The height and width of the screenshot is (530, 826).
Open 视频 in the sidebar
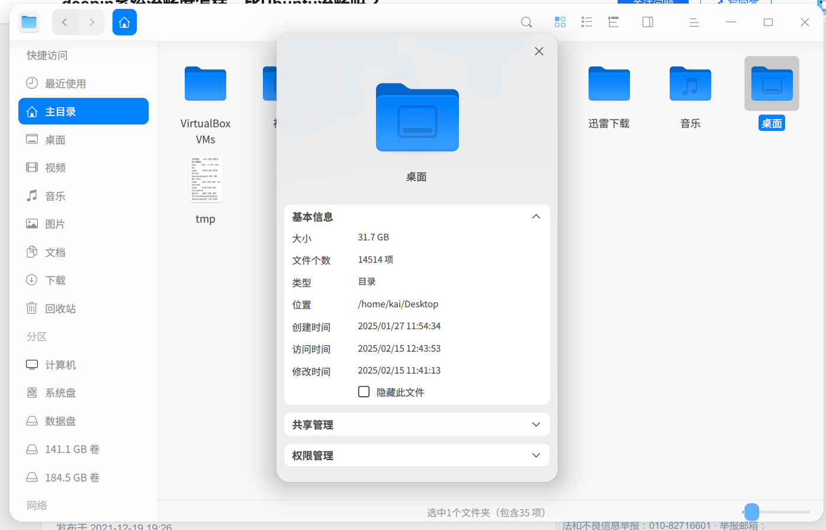point(83,168)
